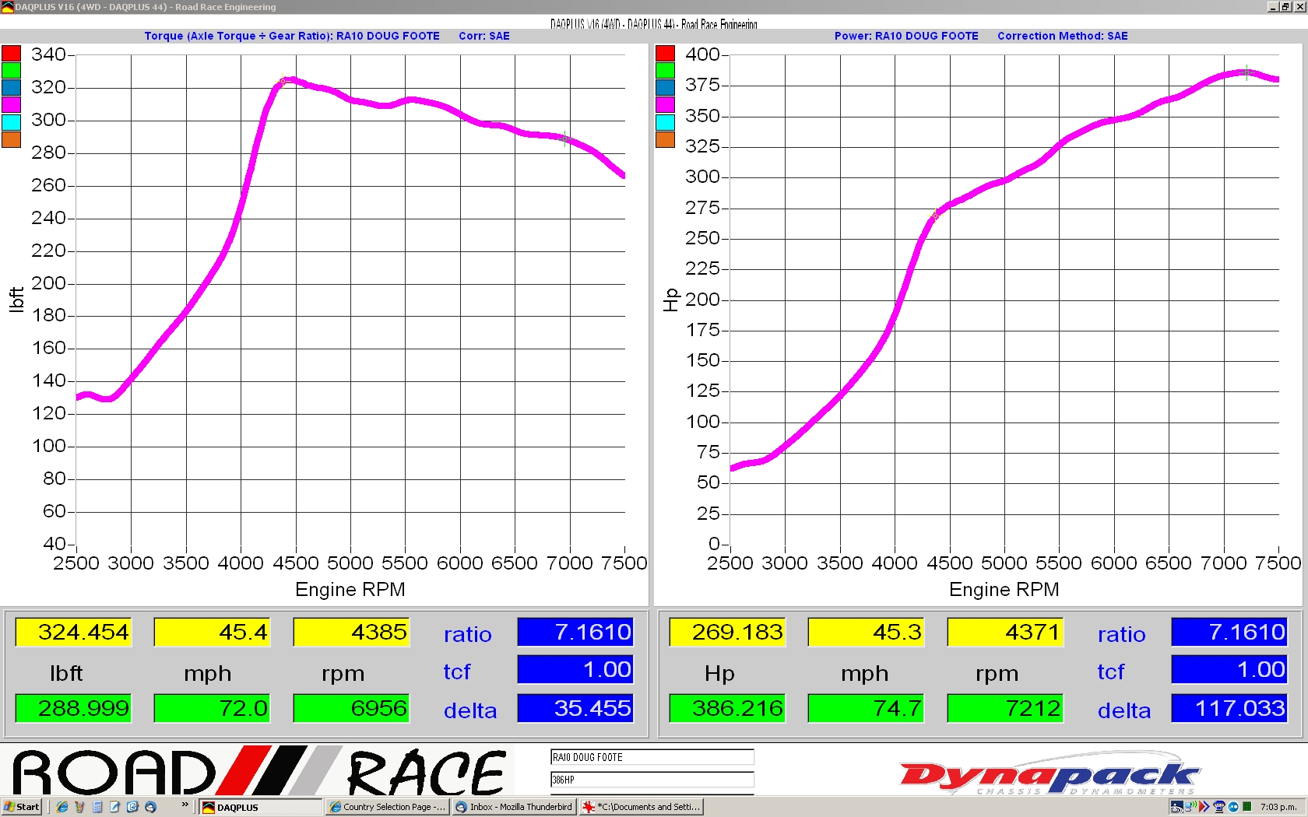The image size is (1308, 817).
Task: Click the green grid tray icon
Action: pyautogui.click(x=1247, y=807)
